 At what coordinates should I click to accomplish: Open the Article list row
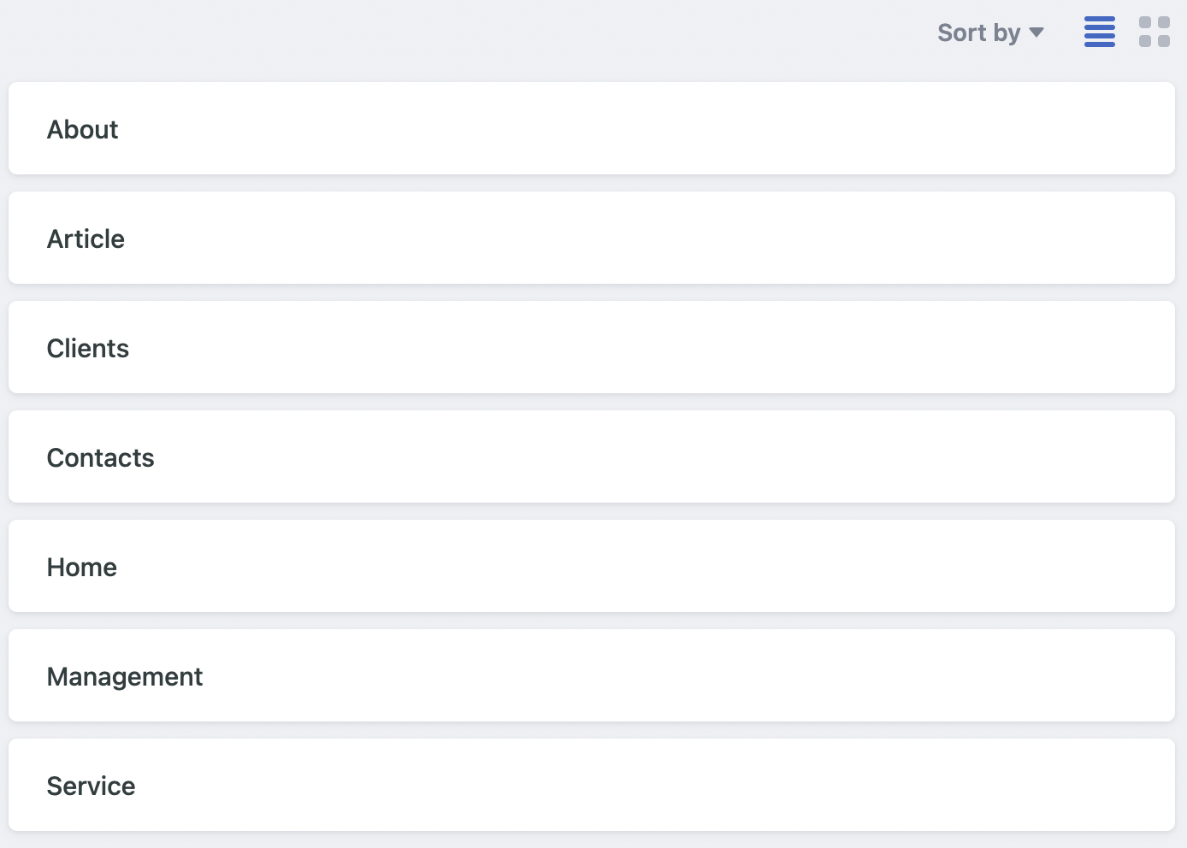pyautogui.click(x=592, y=238)
